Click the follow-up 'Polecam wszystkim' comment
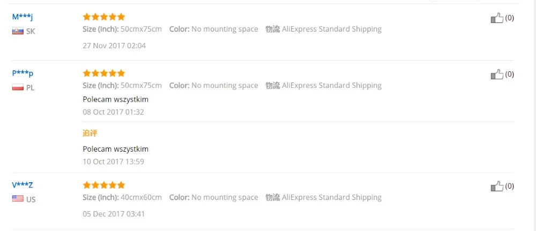Viewport: 536px width, 231px height. pyautogui.click(x=116, y=149)
